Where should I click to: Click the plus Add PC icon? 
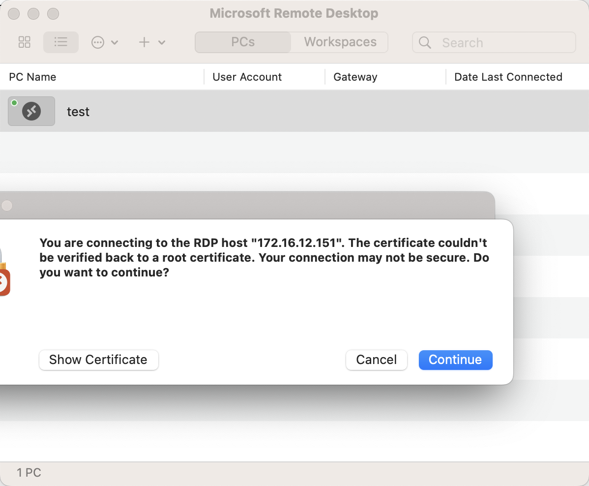[x=144, y=42]
